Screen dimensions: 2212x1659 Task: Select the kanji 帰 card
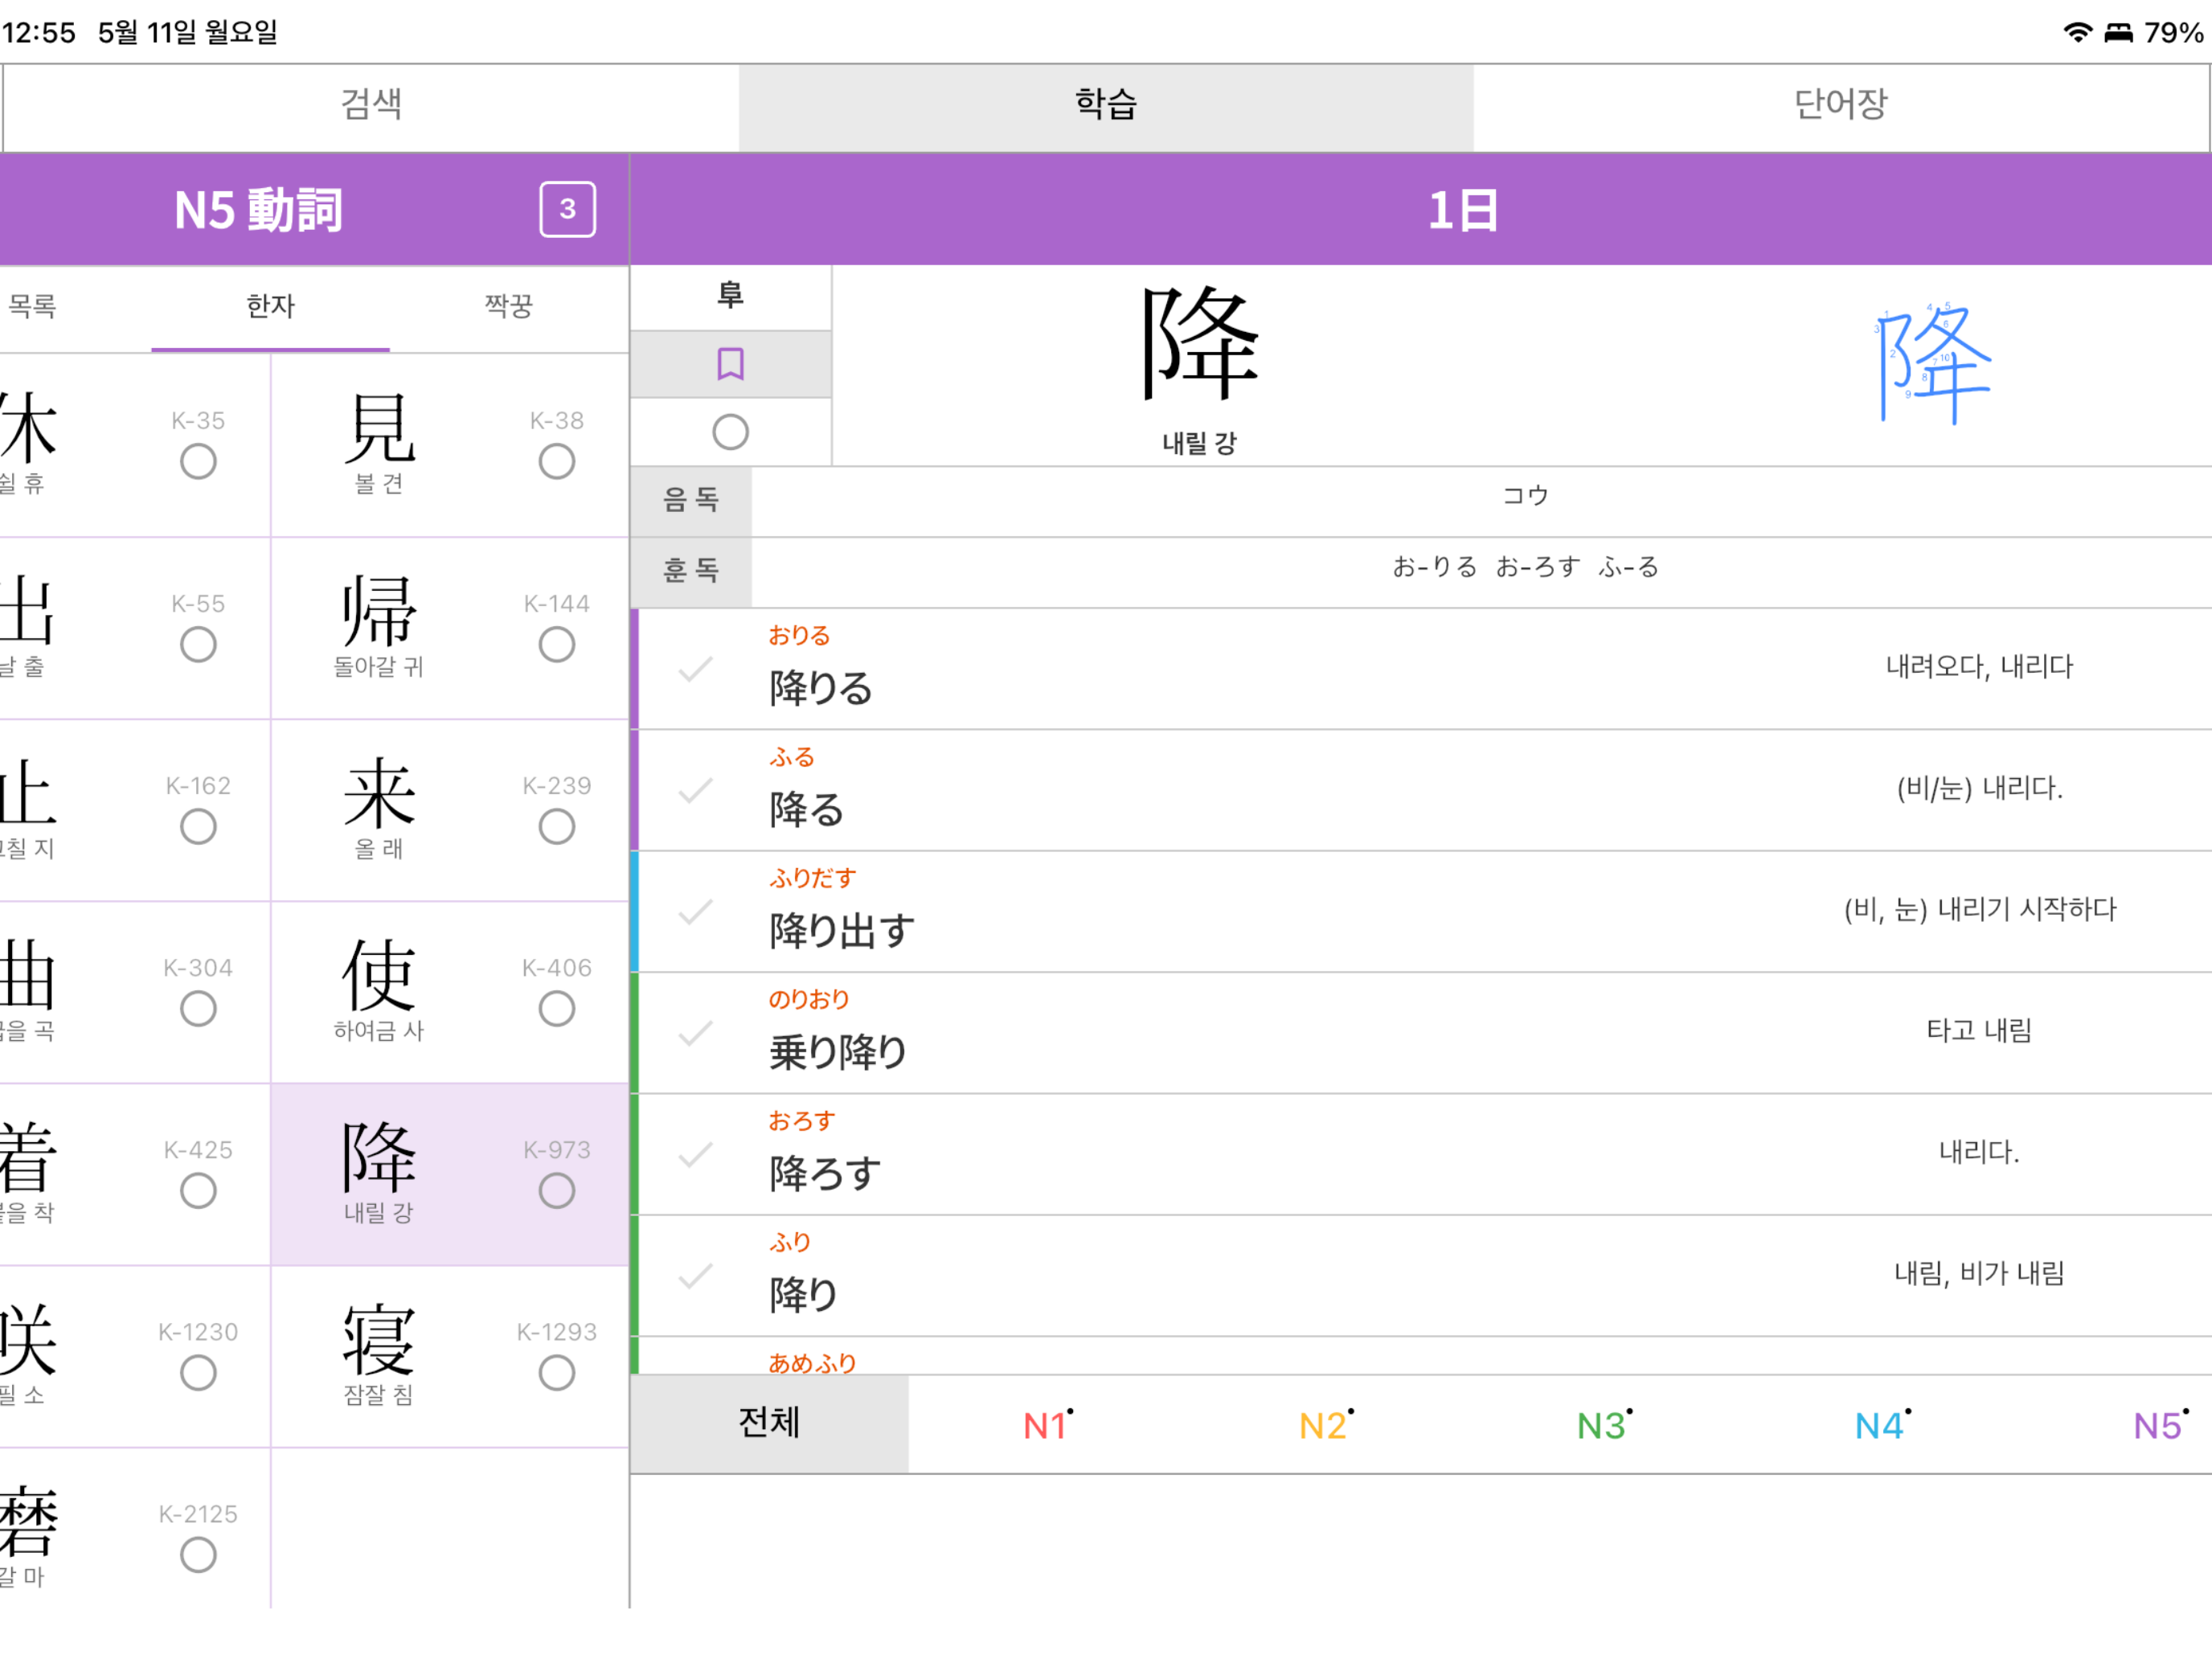click(x=449, y=628)
